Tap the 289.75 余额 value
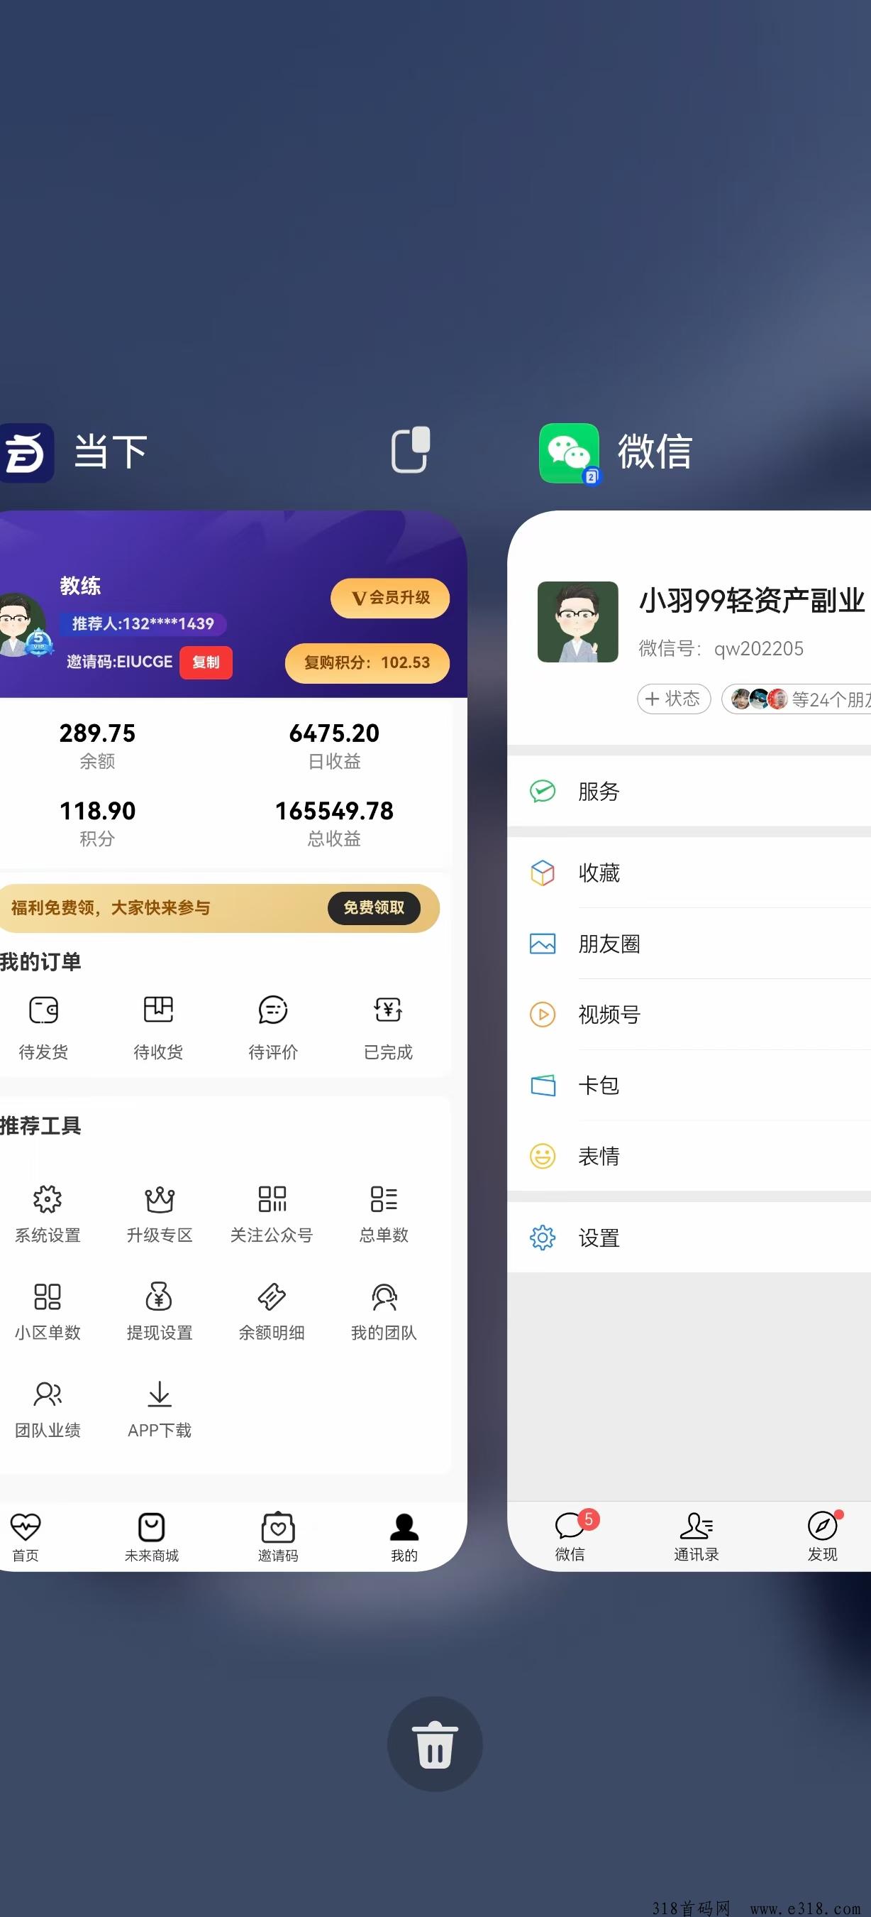Viewport: 871px width, 1917px height. tap(97, 733)
